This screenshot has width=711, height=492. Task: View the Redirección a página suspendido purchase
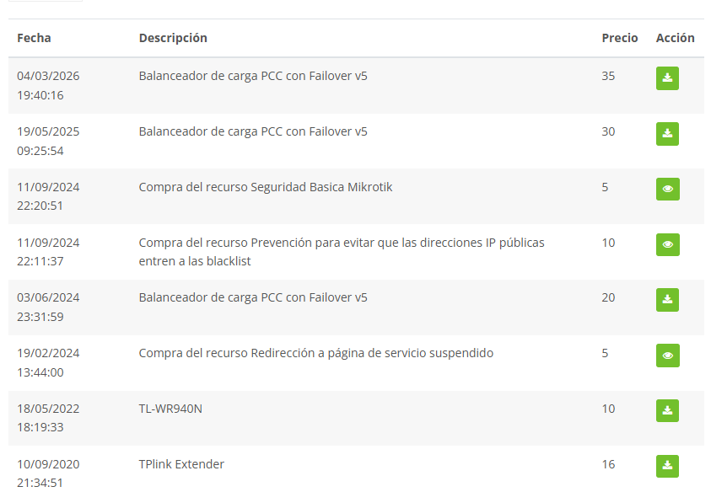667,356
